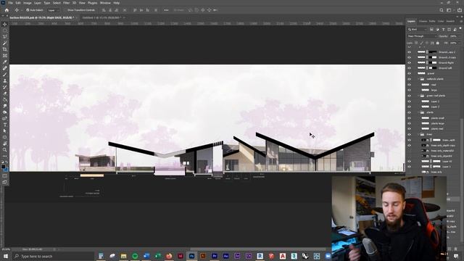Toggle visibility of wetlands plants group

coord(409,79)
